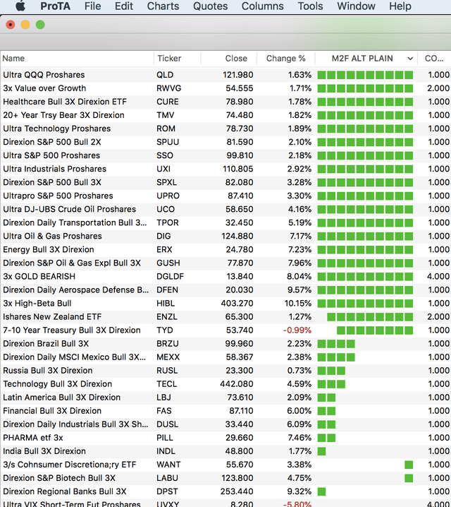Open the File menu
Viewport: 451px width, 507px height.
click(x=92, y=6)
